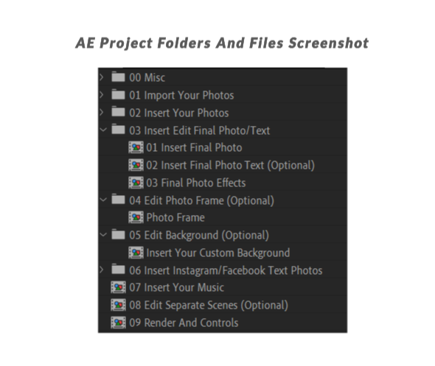This screenshot has width=435, height=366.
Task: Click the composition icon for 01 Insert Final Photo
Action: click(x=136, y=147)
